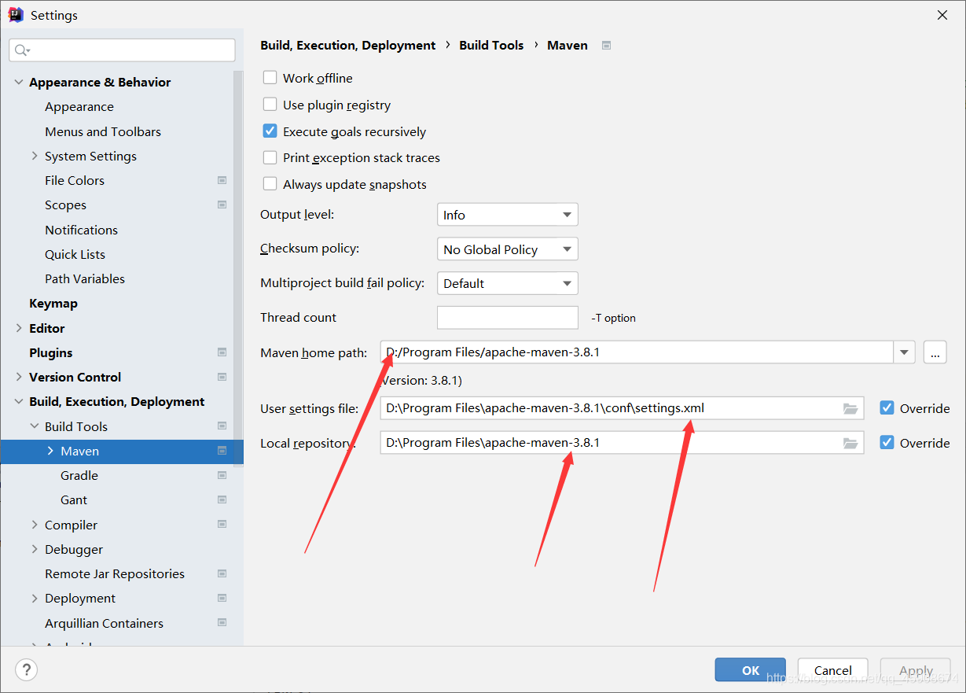Enable Always update snapshots checkbox
The image size is (966, 693).
click(x=270, y=184)
